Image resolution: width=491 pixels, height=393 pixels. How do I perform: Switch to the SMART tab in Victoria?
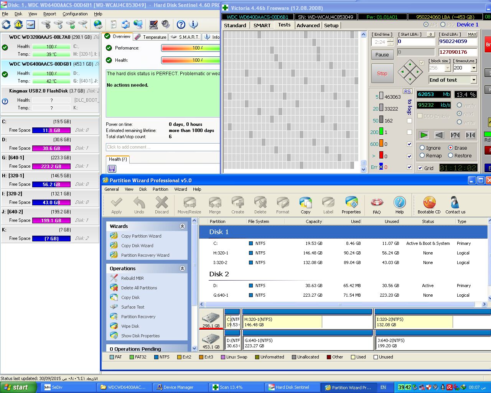pos(262,25)
